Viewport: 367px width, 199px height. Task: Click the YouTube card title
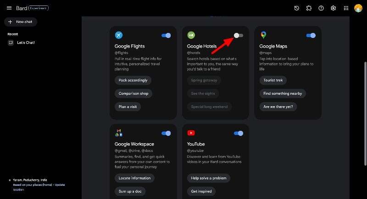coord(196,144)
